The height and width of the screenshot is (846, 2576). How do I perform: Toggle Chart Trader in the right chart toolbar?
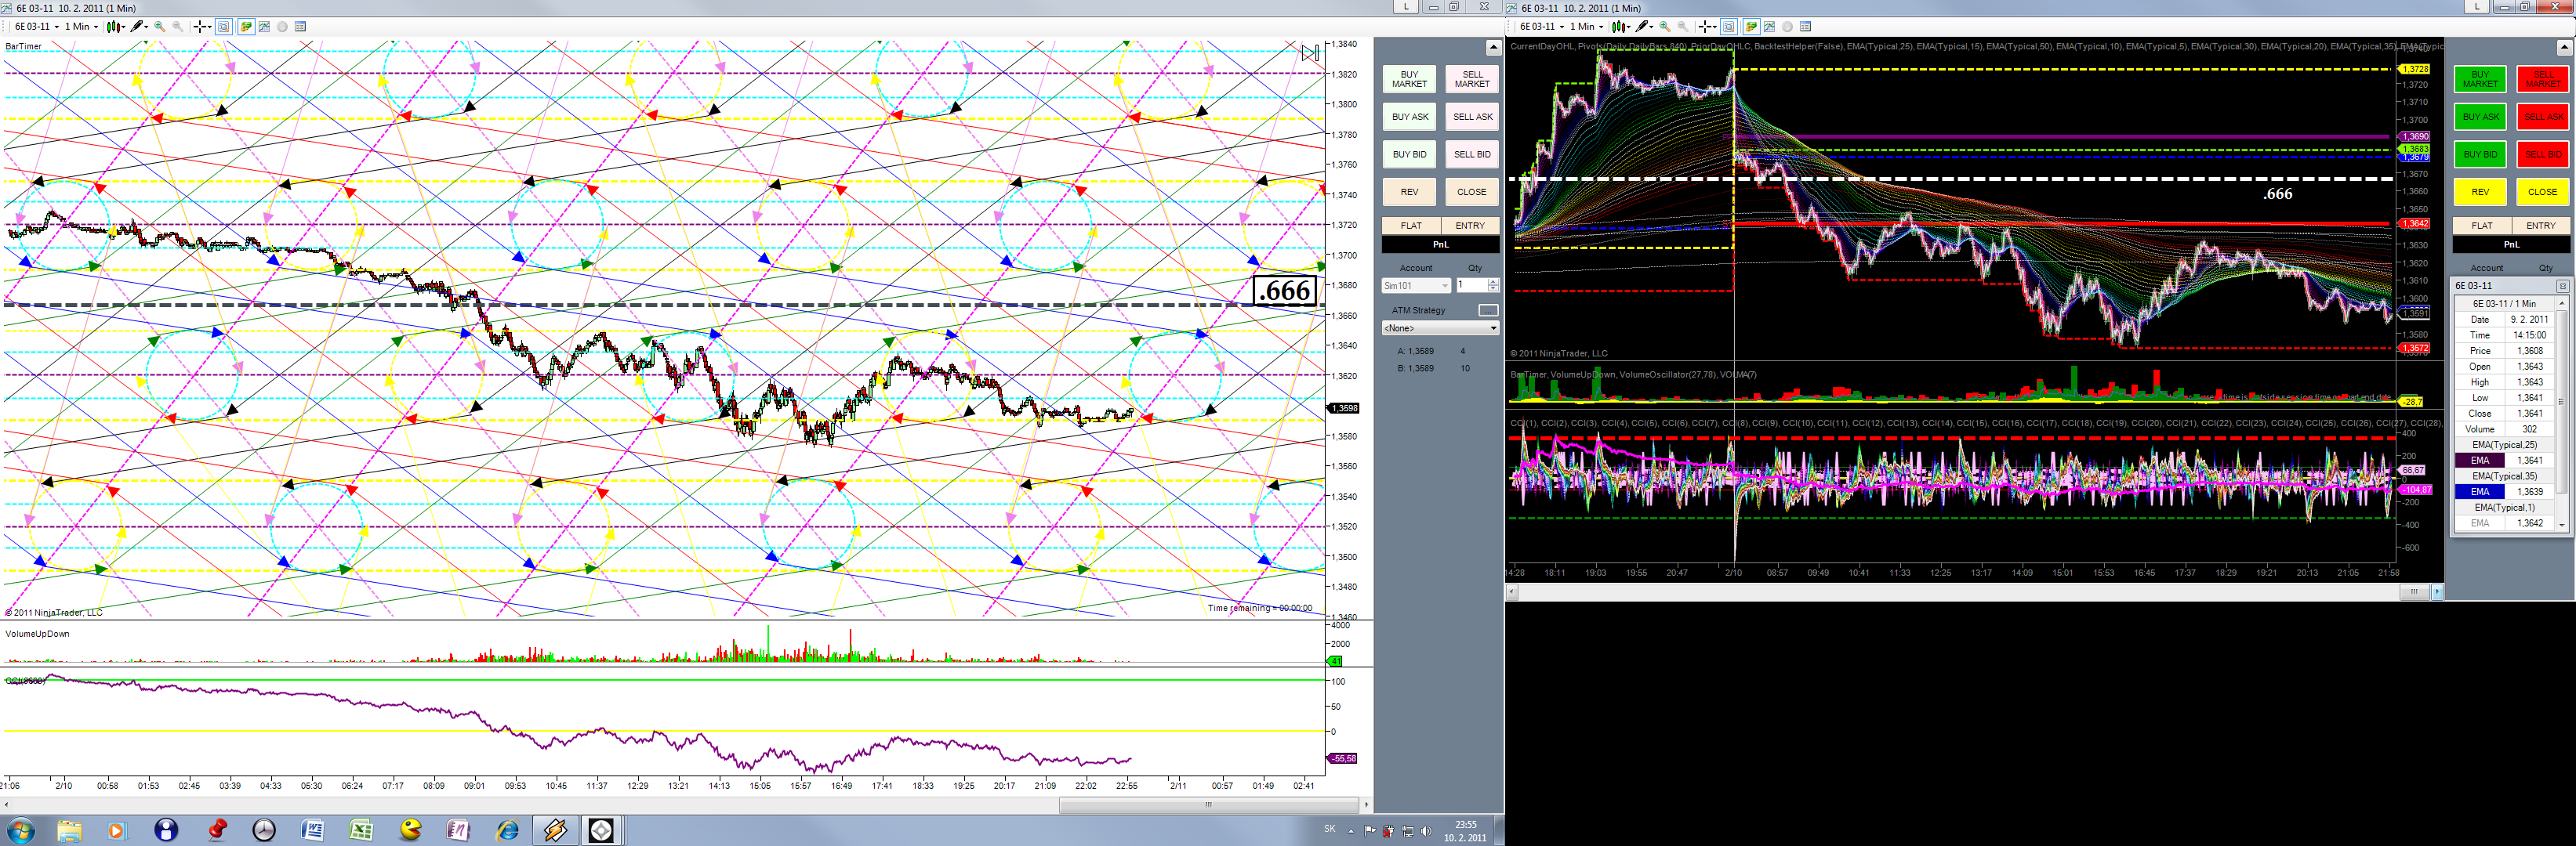(1752, 27)
